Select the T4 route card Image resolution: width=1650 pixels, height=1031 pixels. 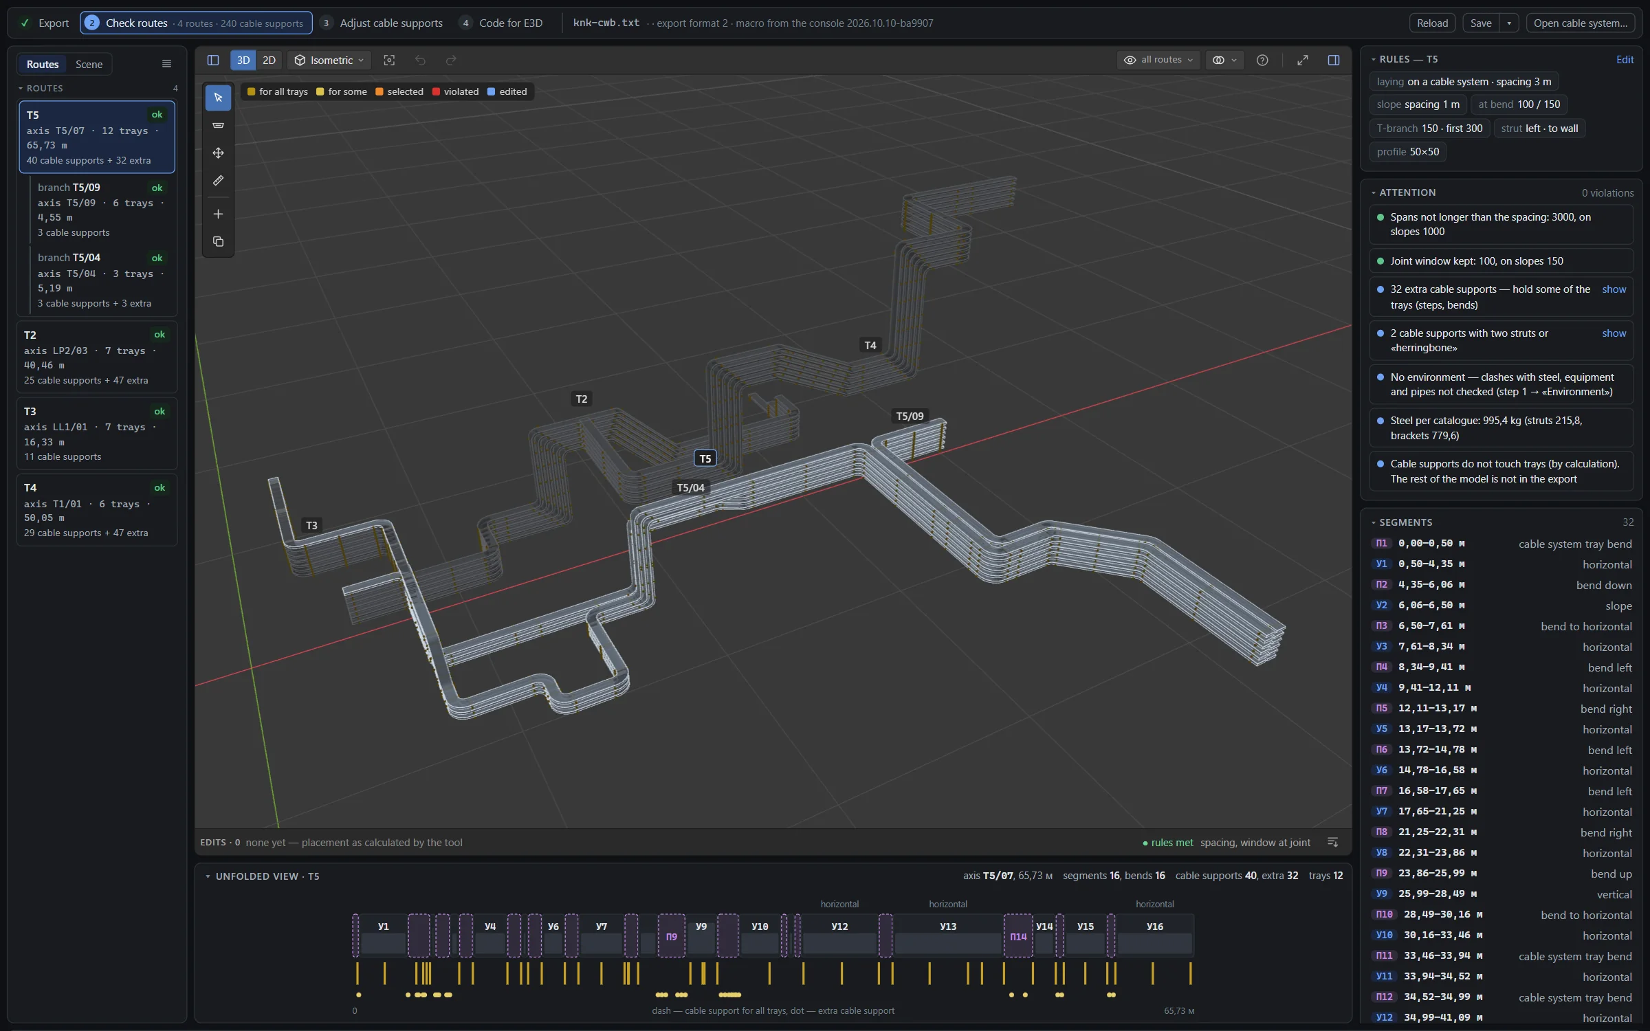click(x=97, y=509)
